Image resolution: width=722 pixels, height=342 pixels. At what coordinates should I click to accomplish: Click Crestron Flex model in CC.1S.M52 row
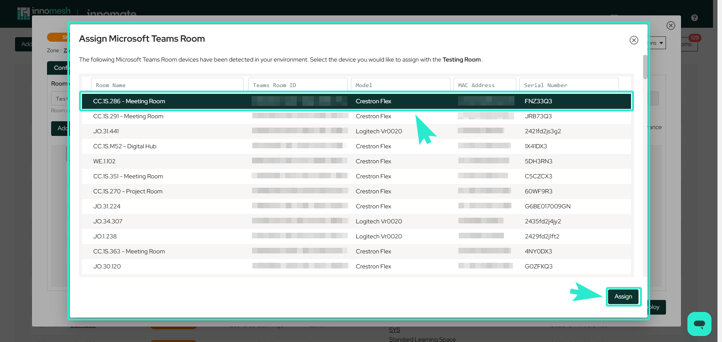click(373, 146)
